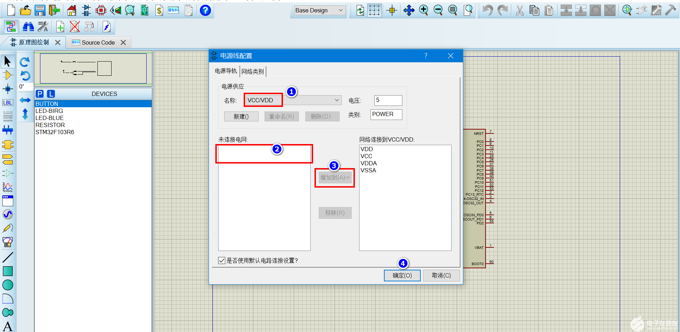Flip component vertically
Image resolution: width=680 pixels, height=332 pixels.
(25, 114)
